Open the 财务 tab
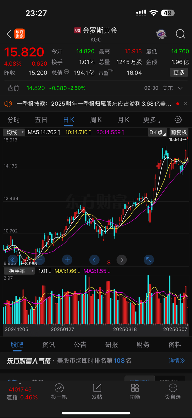The width and height of the screenshot is (192, 418). pos(143,345)
